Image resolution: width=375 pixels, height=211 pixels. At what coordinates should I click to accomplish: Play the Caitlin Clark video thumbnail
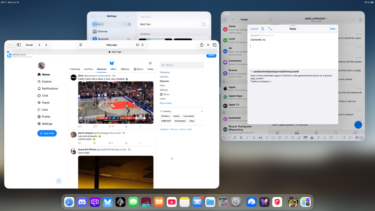coord(116,102)
